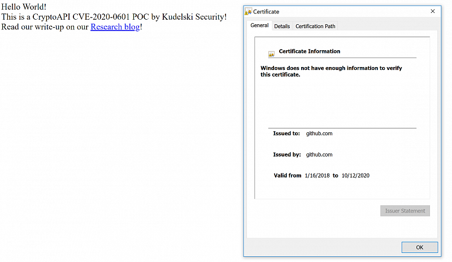
Task: Click the Certificate Information heading
Action: click(309, 51)
